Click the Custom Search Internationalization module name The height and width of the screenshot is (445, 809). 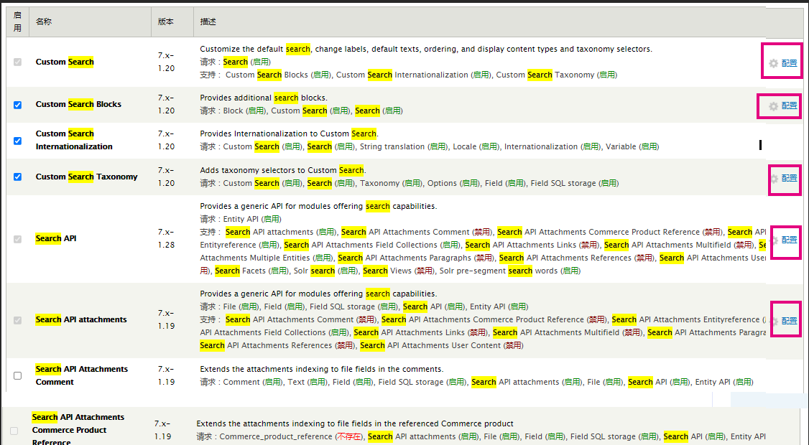pyautogui.click(x=74, y=140)
